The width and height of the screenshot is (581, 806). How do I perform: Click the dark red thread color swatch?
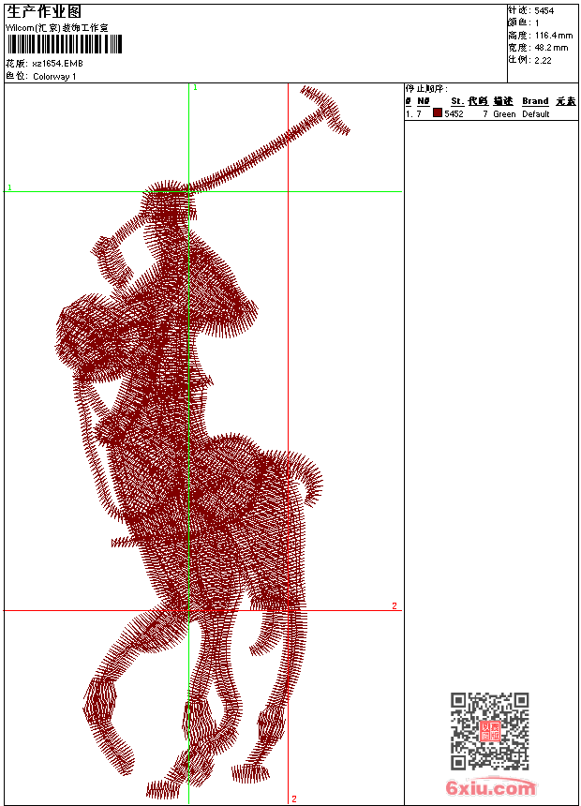(438, 113)
